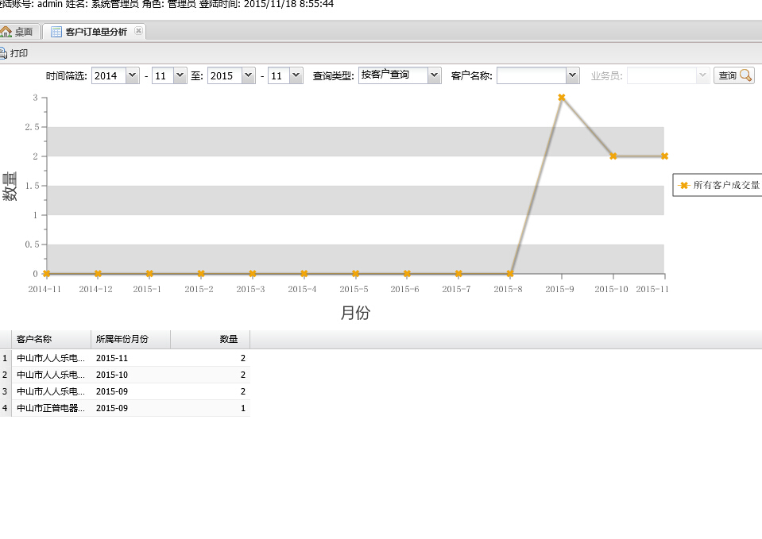The width and height of the screenshot is (762, 539).
Task: Switch to the 桌面 tab
Action: (x=22, y=32)
